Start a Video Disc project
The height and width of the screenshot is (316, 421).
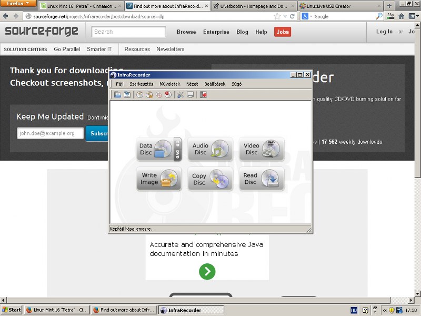point(262,149)
